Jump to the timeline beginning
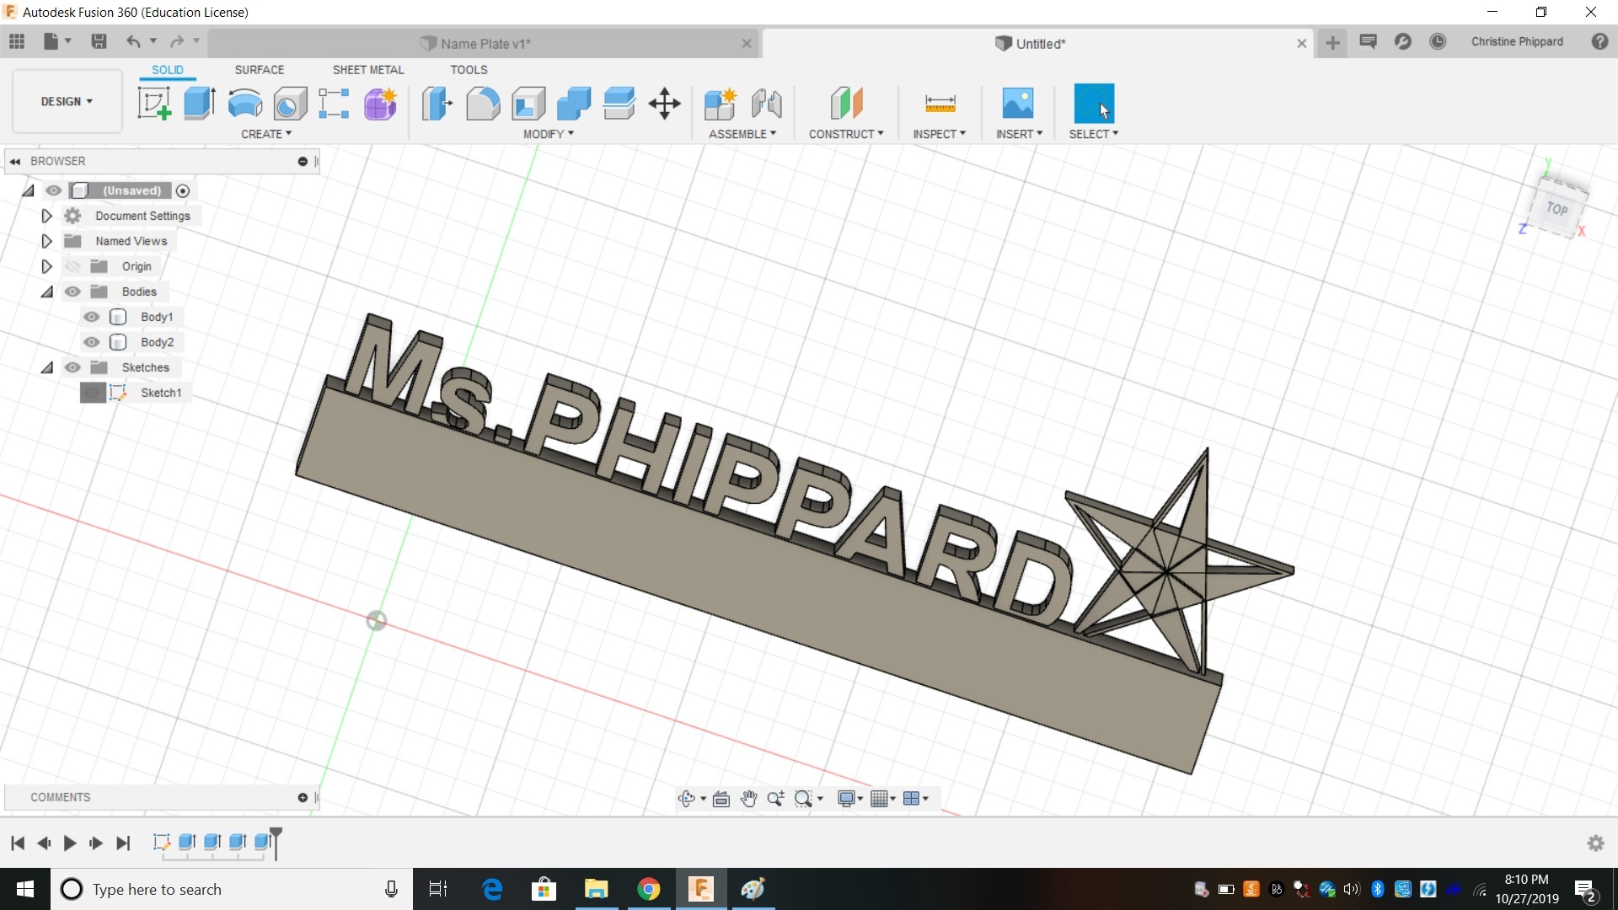The width and height of the screenshot is (1618, 910). tap(18, 843)
